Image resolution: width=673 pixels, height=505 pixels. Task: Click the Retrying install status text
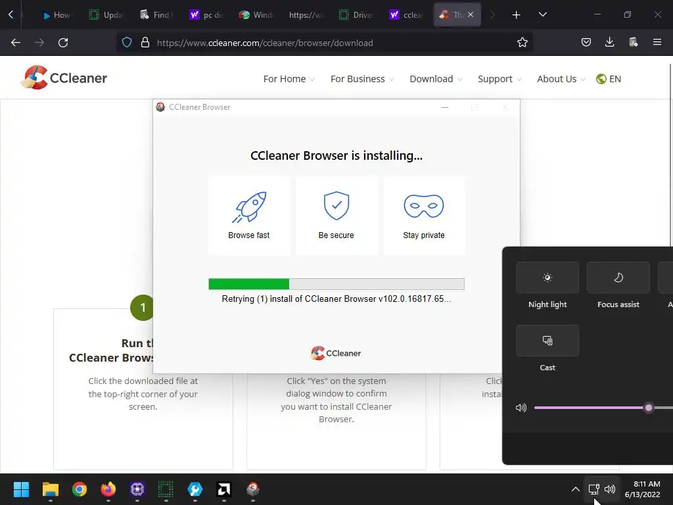[x=336, y=299]
